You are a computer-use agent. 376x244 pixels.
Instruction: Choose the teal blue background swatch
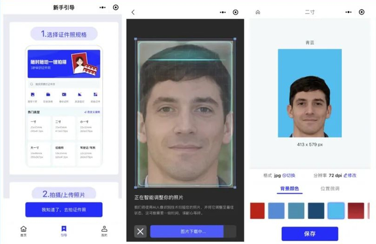pyautogui.click(x=296, y=211)
